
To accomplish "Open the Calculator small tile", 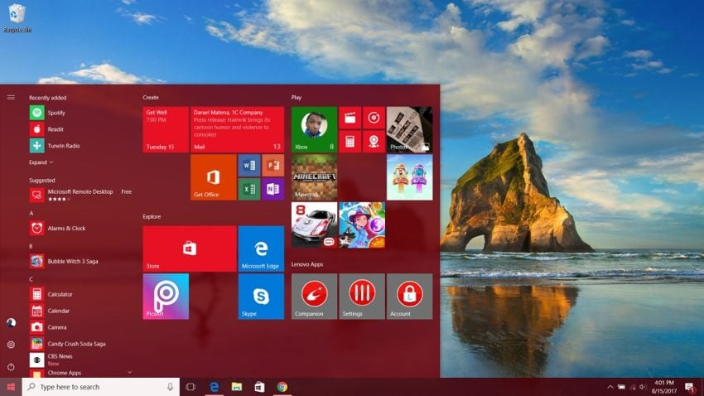I will pyautogui.click(x=350, y=142).
